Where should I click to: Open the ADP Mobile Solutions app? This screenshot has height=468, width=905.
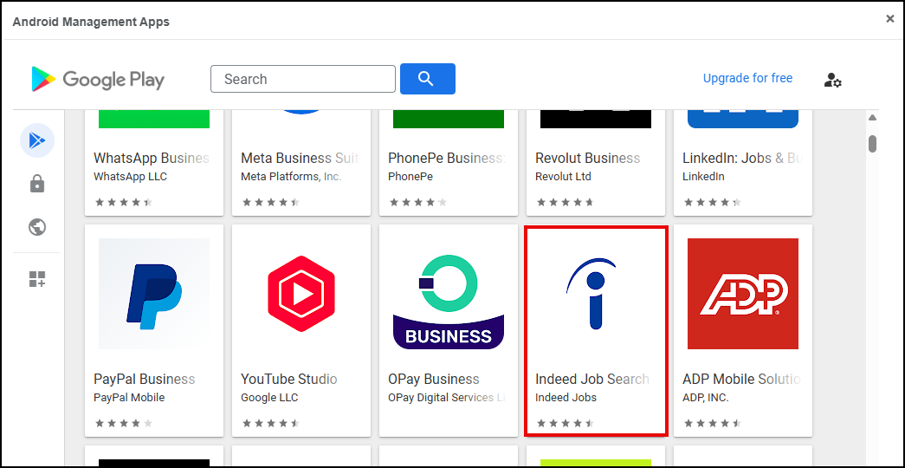coord(743,329)
